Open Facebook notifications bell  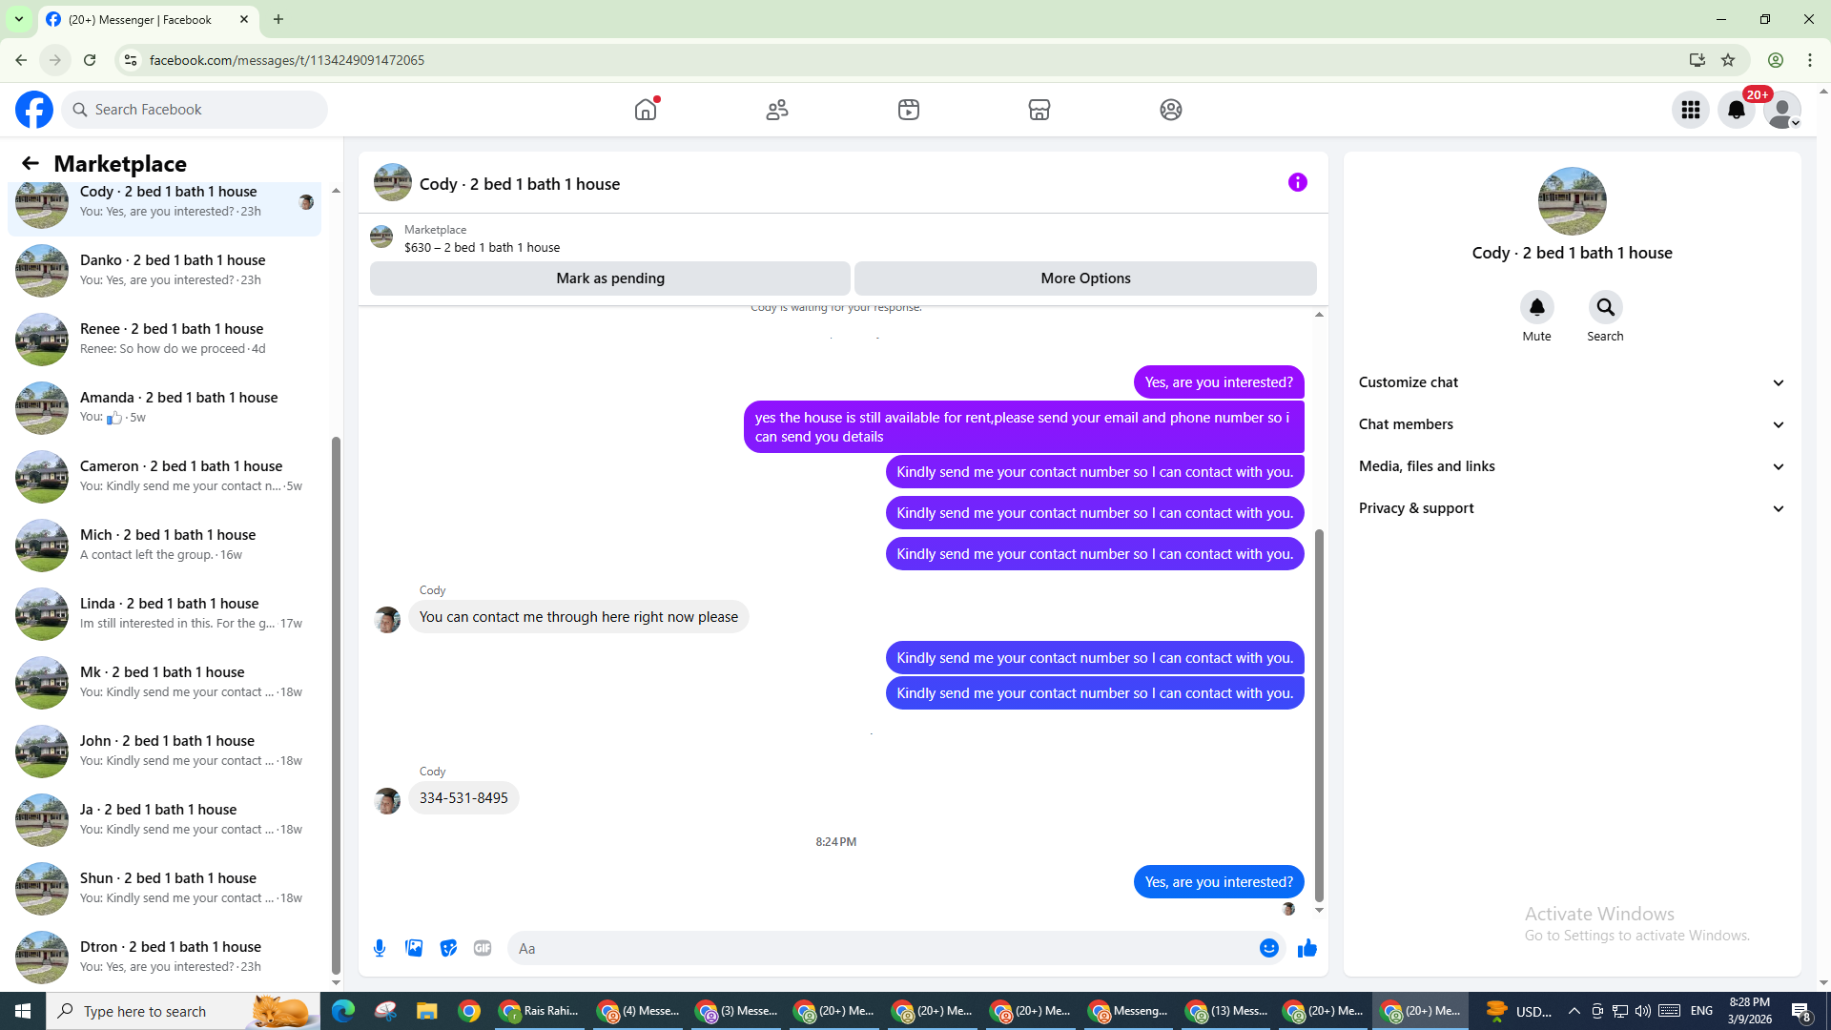tap(1736, 110)
